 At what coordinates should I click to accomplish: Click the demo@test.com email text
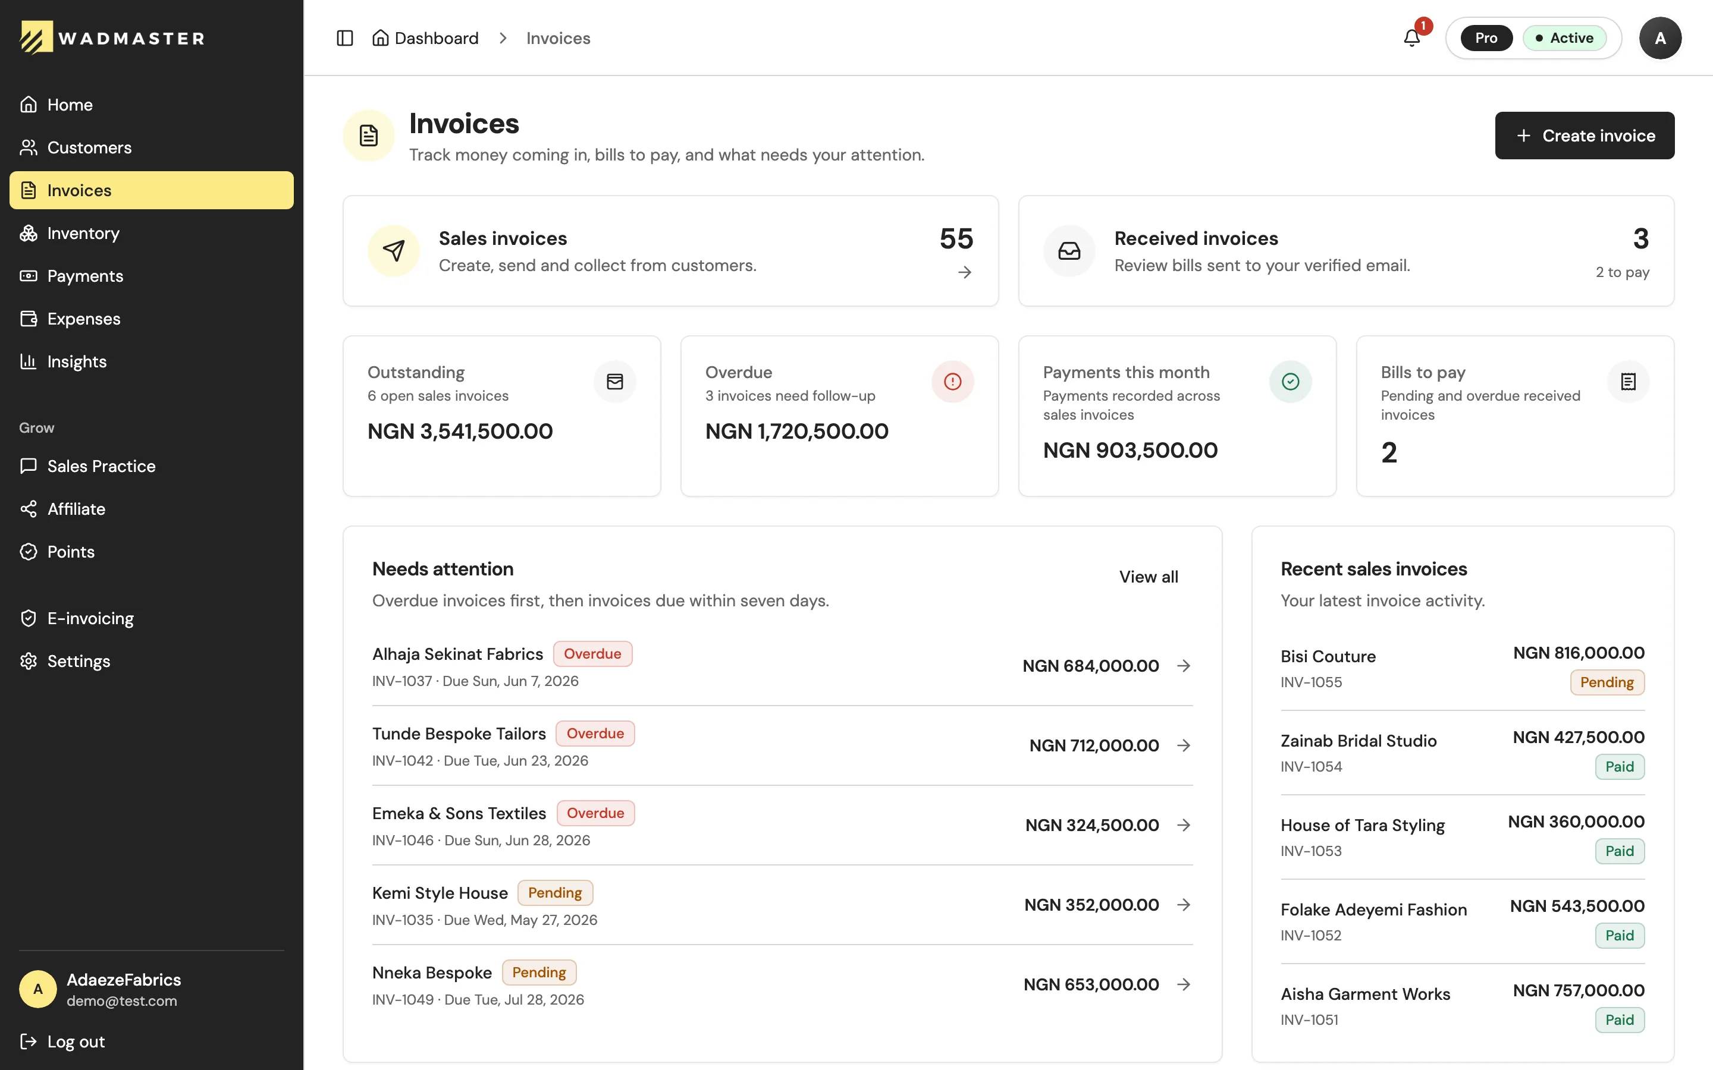click(x=122, y=1000)
